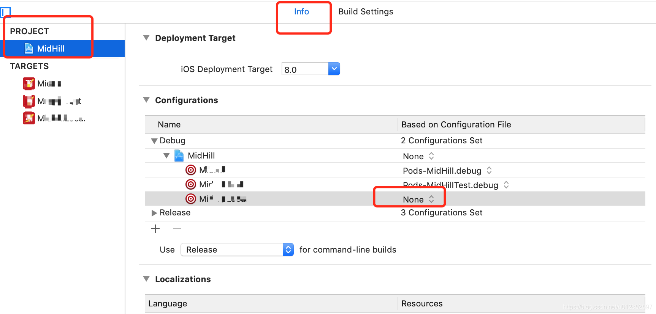Click '2 Configurations Set' text in Debug row
The height and width of the screenshot is (314, 656).
[442, 141]
